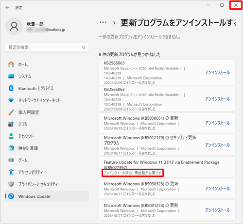Click the 個人用設定 paintbrush icon
The width and height of the screenshot is (243, 224).
pos(11,112)
